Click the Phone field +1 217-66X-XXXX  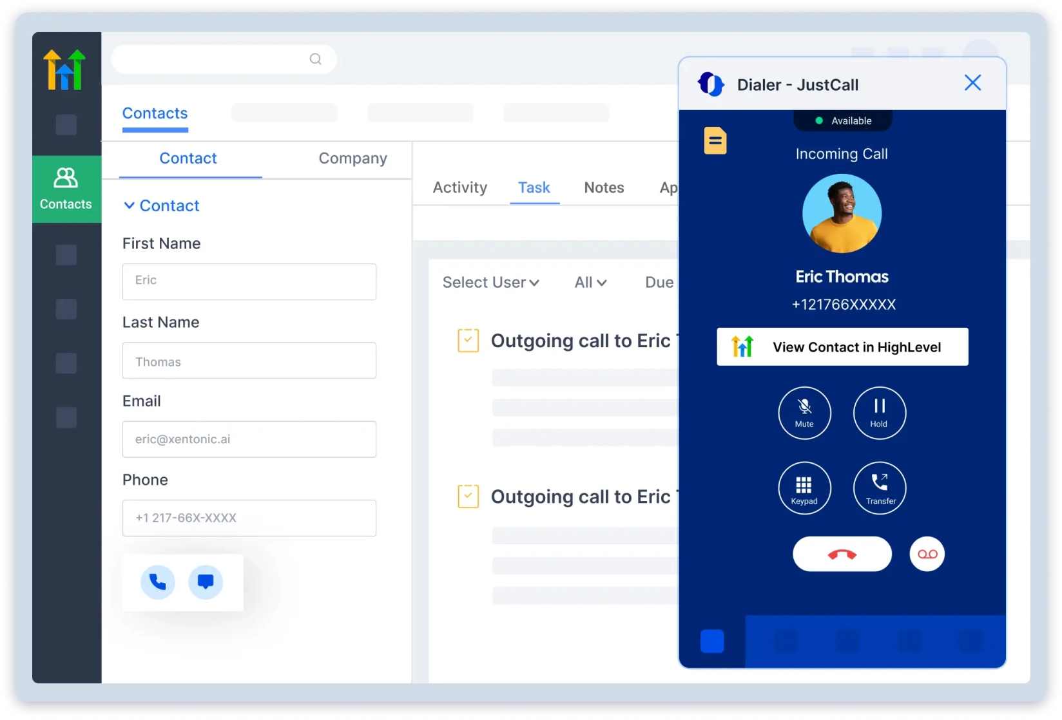(249, 518)
